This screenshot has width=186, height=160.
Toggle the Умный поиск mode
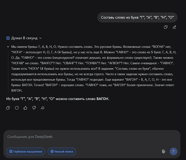point(62,151)
